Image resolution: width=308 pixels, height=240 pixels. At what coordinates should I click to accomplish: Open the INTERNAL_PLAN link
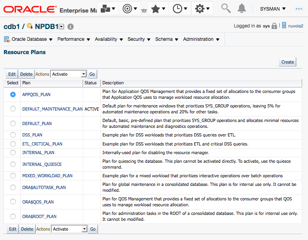(38, 153)
